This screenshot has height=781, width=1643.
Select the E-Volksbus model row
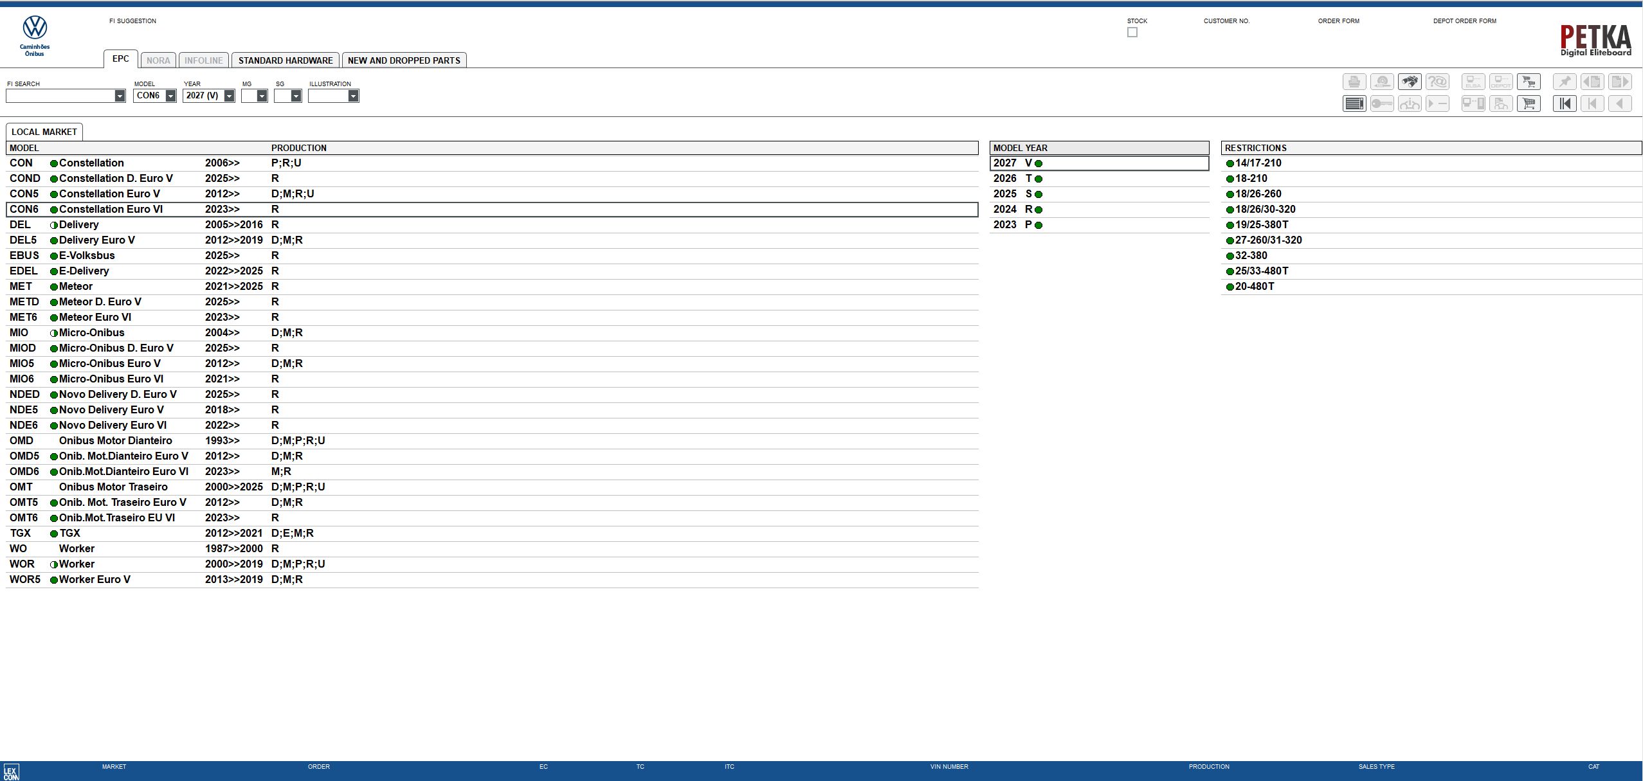[x=492, y=256]
